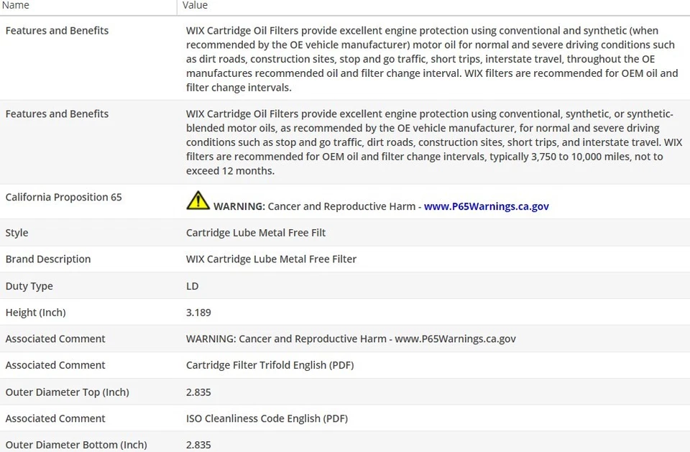Image resolution: width=690 pixels, height=452 pixels.
Task: Select the Style row label
Action: (17, 233)
